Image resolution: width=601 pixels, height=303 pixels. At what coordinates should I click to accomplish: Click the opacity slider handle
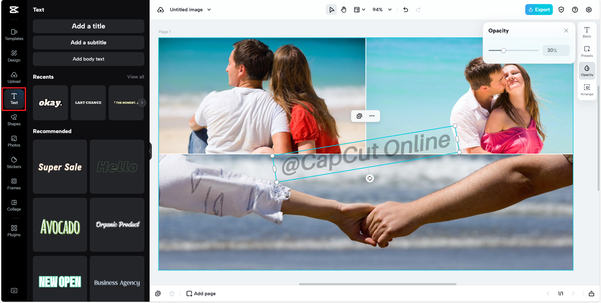503,50
